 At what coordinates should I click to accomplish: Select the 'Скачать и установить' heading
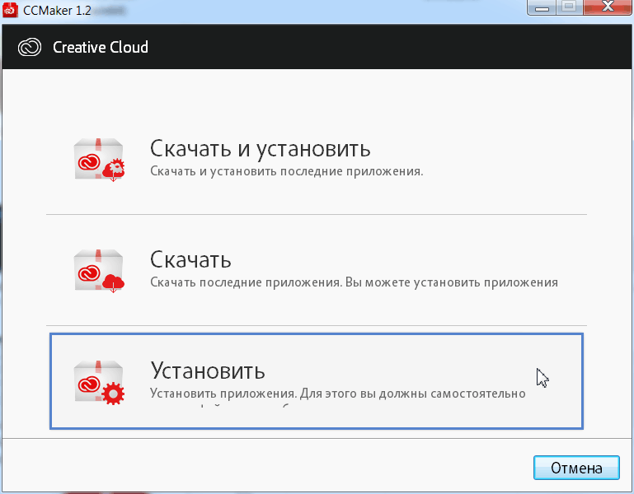coord(260,149)
